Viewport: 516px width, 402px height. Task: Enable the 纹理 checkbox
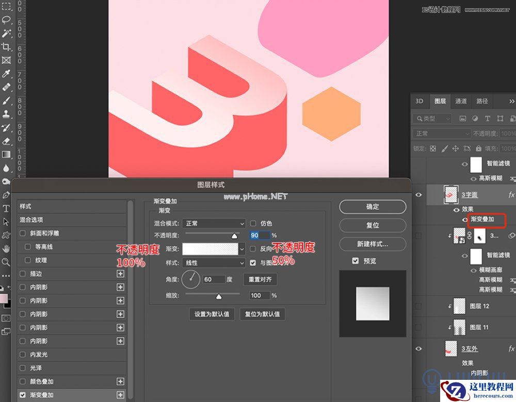[28, 260]
